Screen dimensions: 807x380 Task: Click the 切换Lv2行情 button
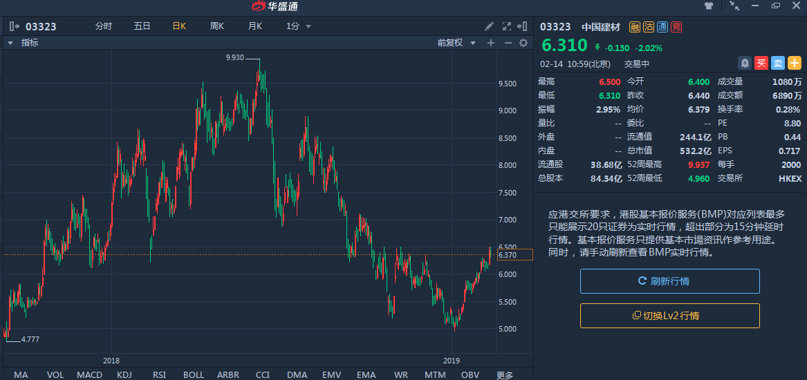(669, 316)
